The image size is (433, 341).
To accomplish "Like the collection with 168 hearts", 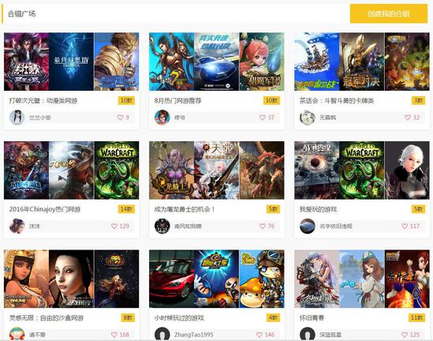I will [x=114, y=335].
